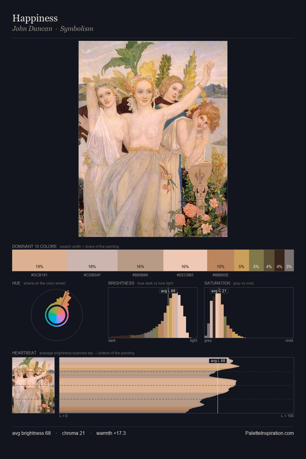Click the hex code #DCB191
306x459 pixels.
39,275
